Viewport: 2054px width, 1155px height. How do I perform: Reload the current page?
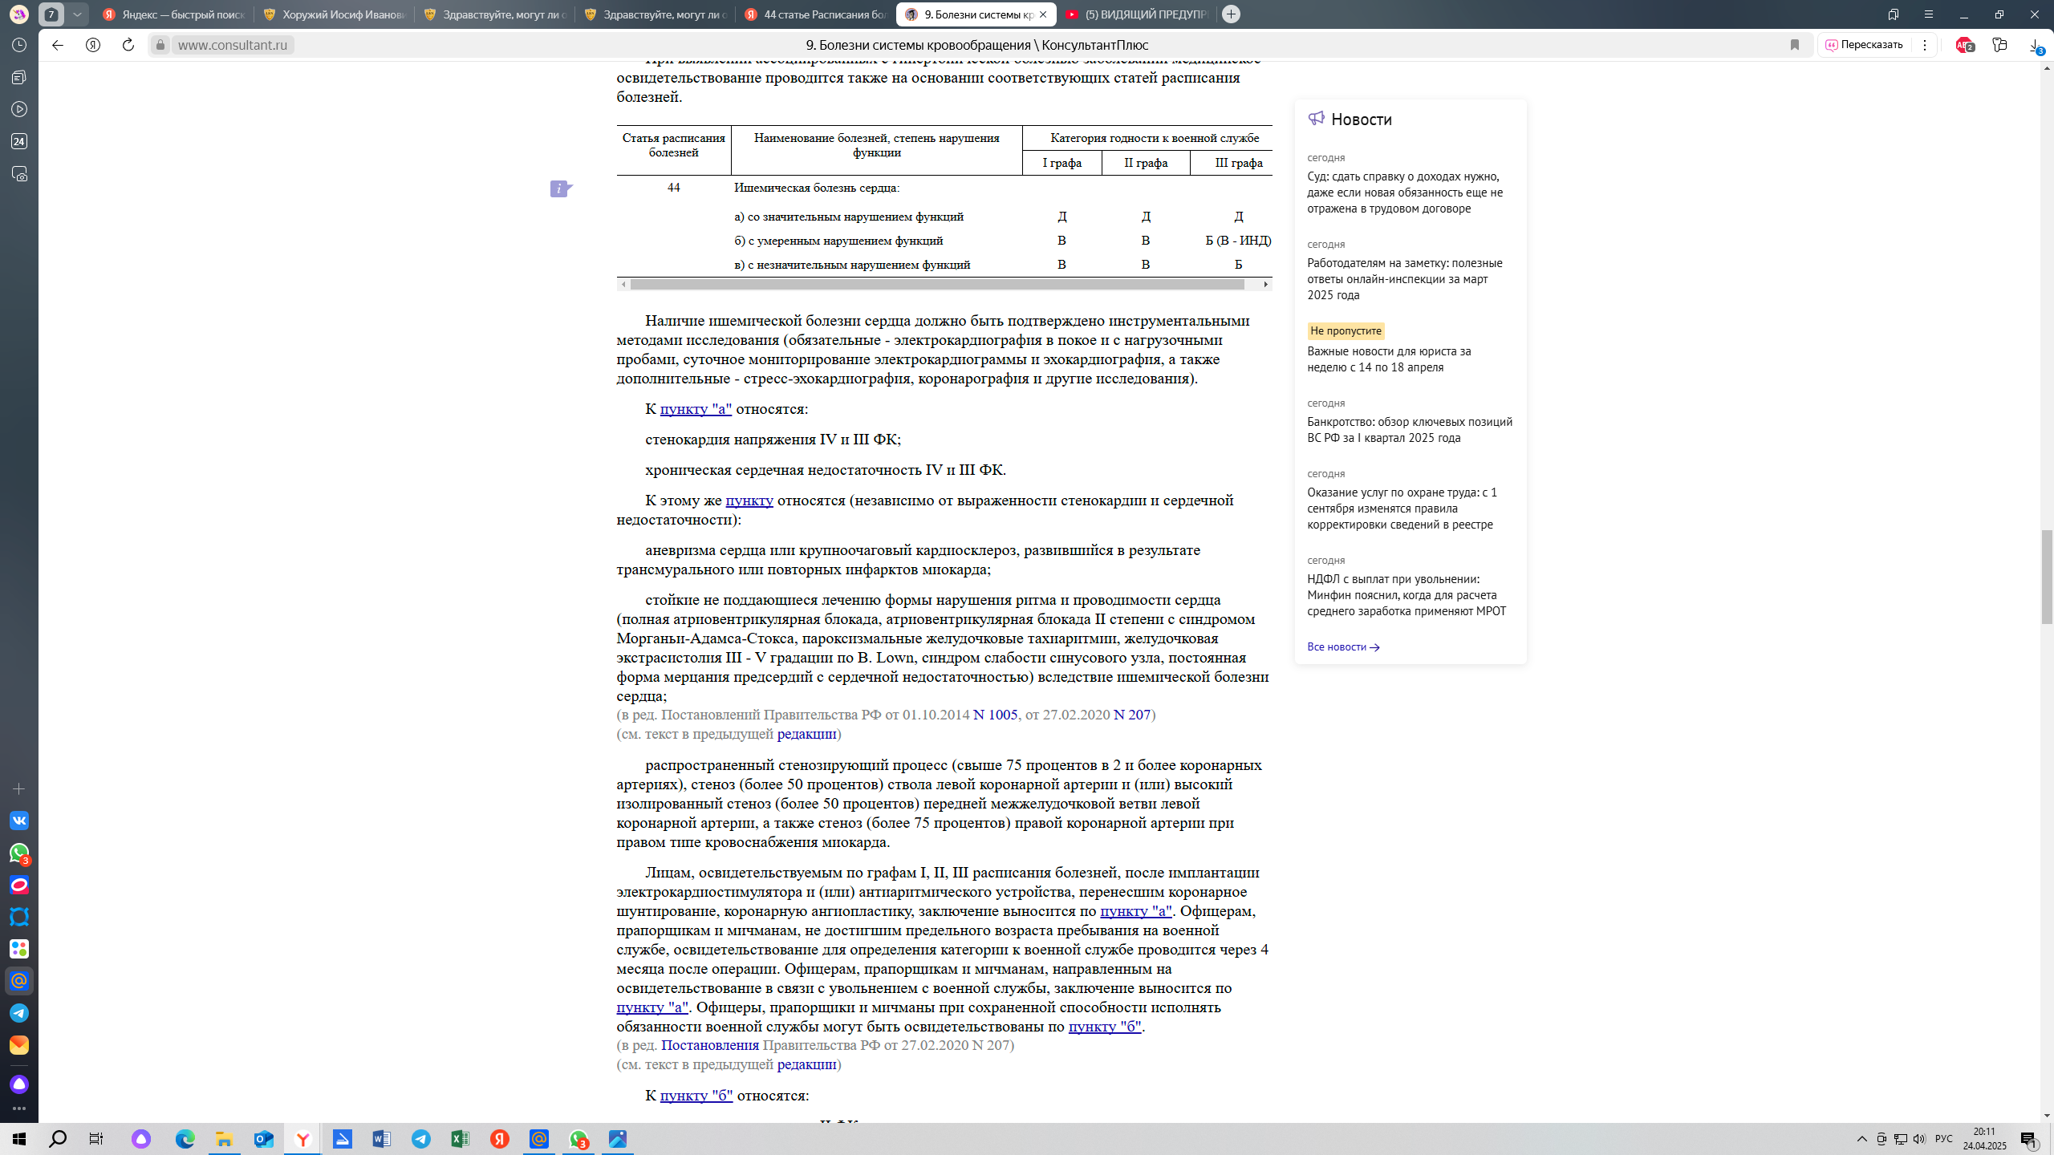pyautogui.click(x=128, y=45)
